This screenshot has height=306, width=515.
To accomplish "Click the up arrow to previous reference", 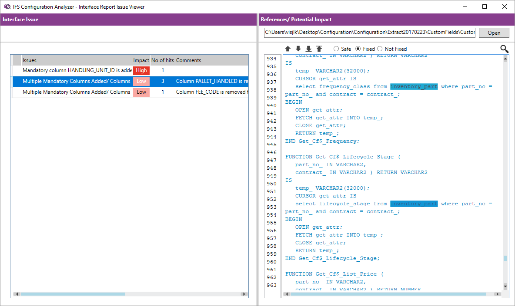I will [x=288, y=49].
